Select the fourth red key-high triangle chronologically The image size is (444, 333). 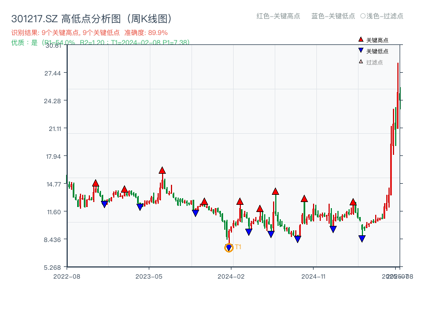point(204,202)
